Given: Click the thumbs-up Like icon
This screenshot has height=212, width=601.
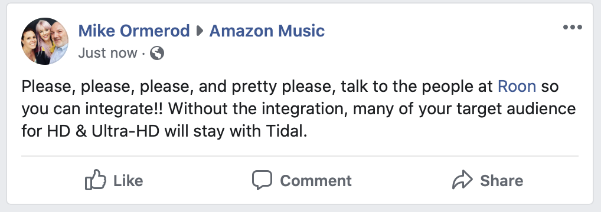Looking at the screenshot, I should coord(95,180).
